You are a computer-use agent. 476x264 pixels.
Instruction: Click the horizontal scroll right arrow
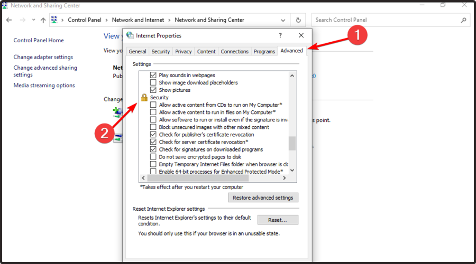point(285,178)
